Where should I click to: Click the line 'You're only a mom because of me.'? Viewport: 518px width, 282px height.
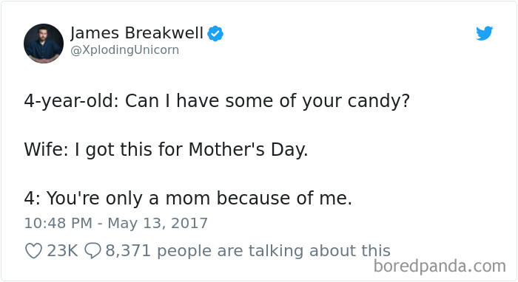point(199,199)
